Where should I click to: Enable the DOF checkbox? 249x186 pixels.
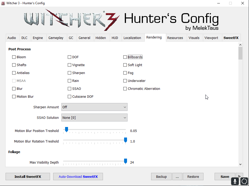(69, 57)
